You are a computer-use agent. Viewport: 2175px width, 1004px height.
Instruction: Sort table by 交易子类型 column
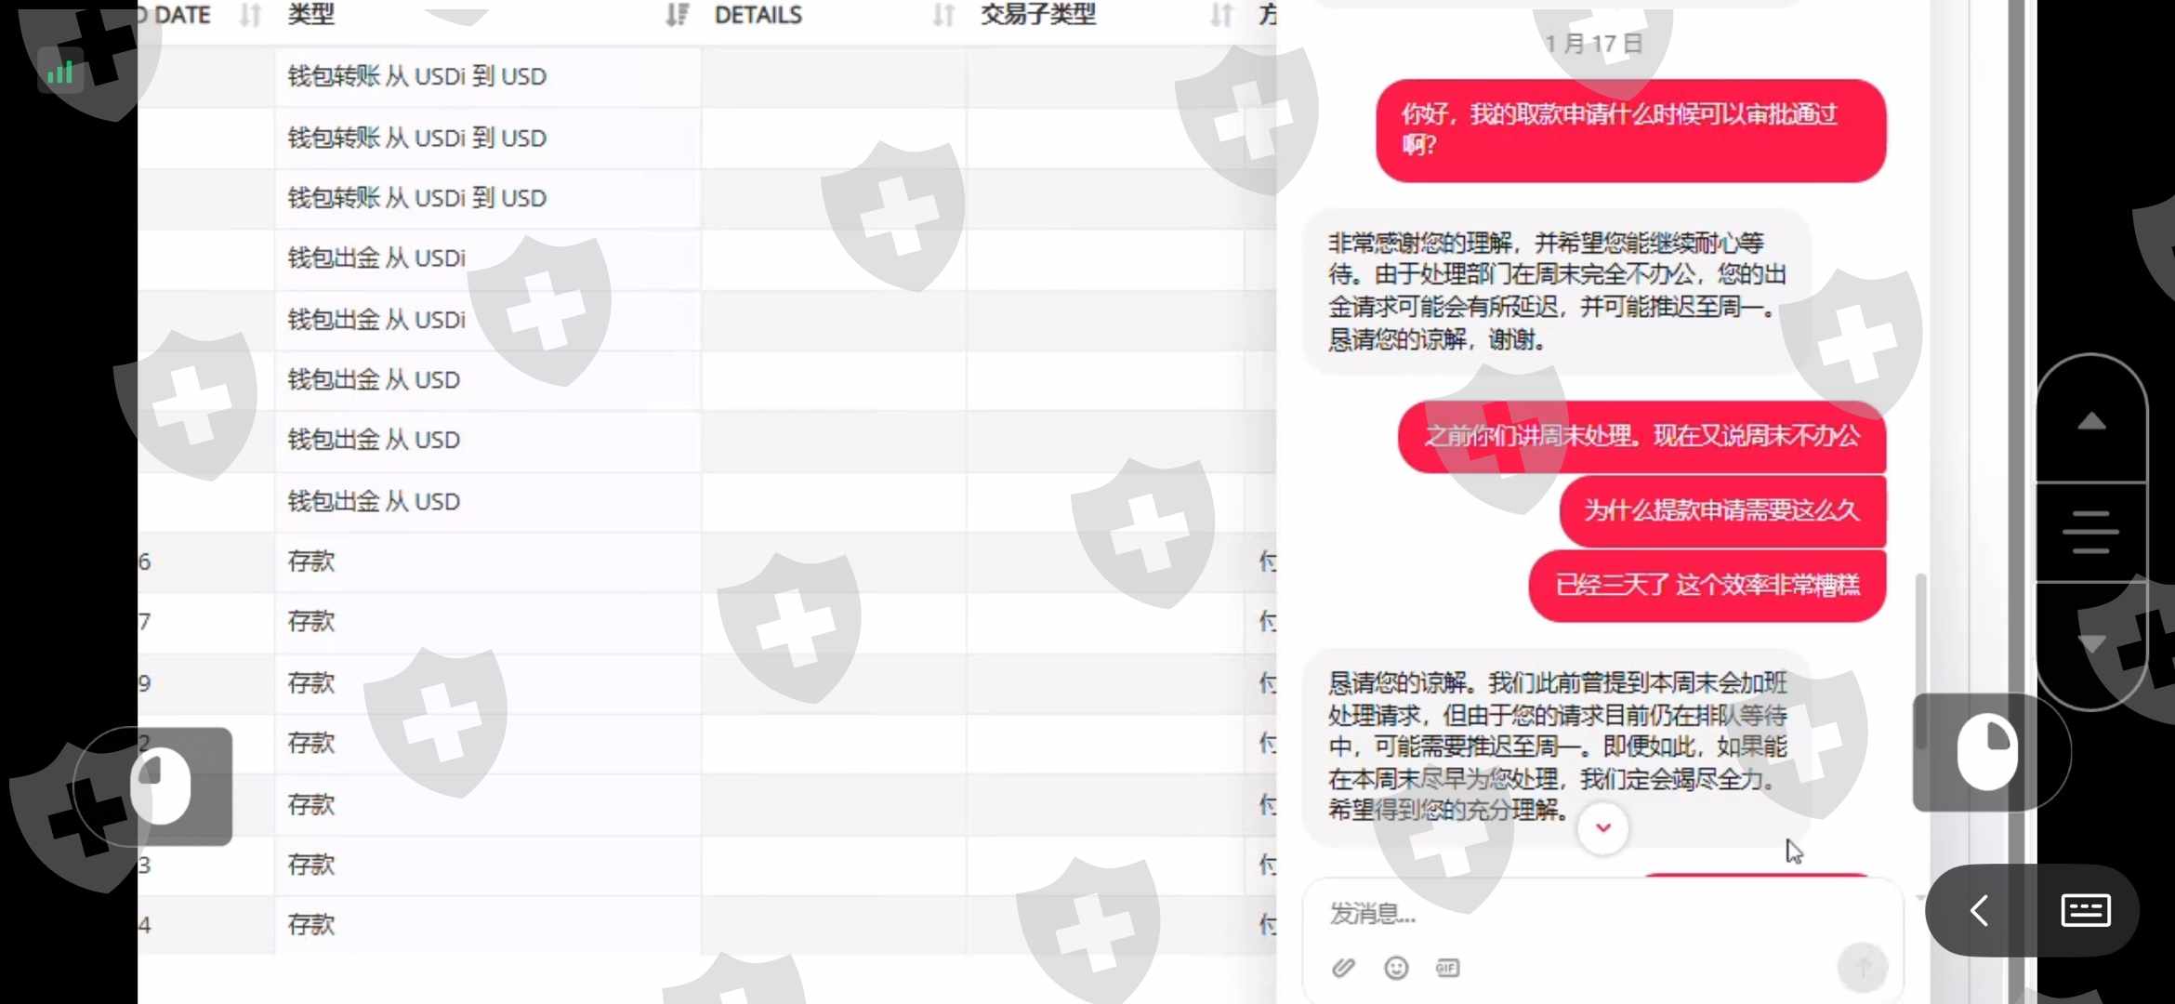coord(1220,15)
